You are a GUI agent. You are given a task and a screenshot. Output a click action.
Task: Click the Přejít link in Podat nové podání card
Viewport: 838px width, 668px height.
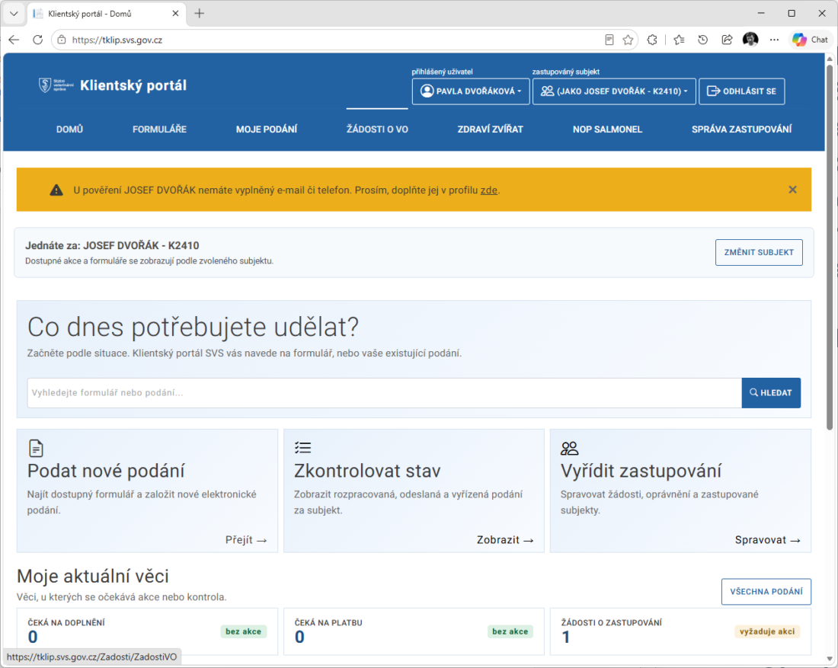246,540
